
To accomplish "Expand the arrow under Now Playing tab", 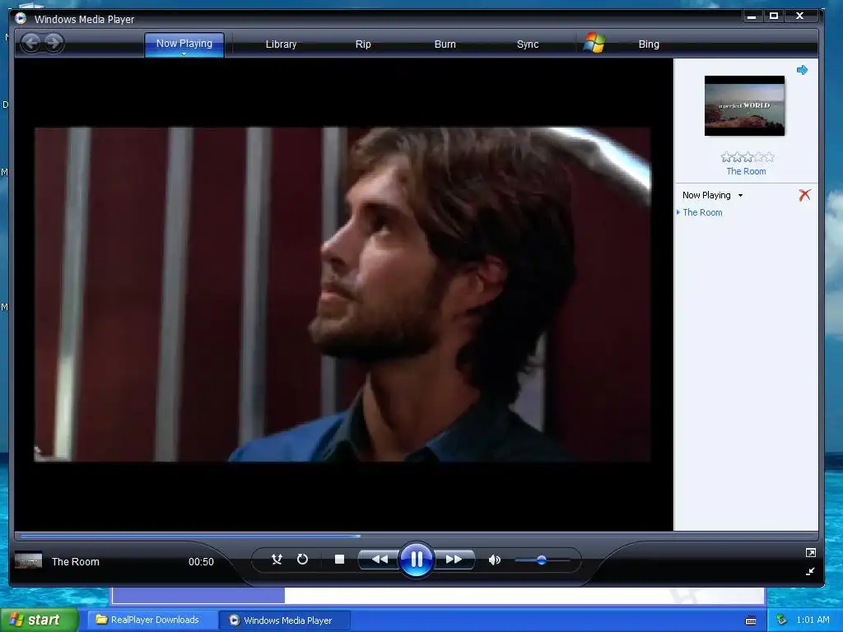I will tap(184, 54).
